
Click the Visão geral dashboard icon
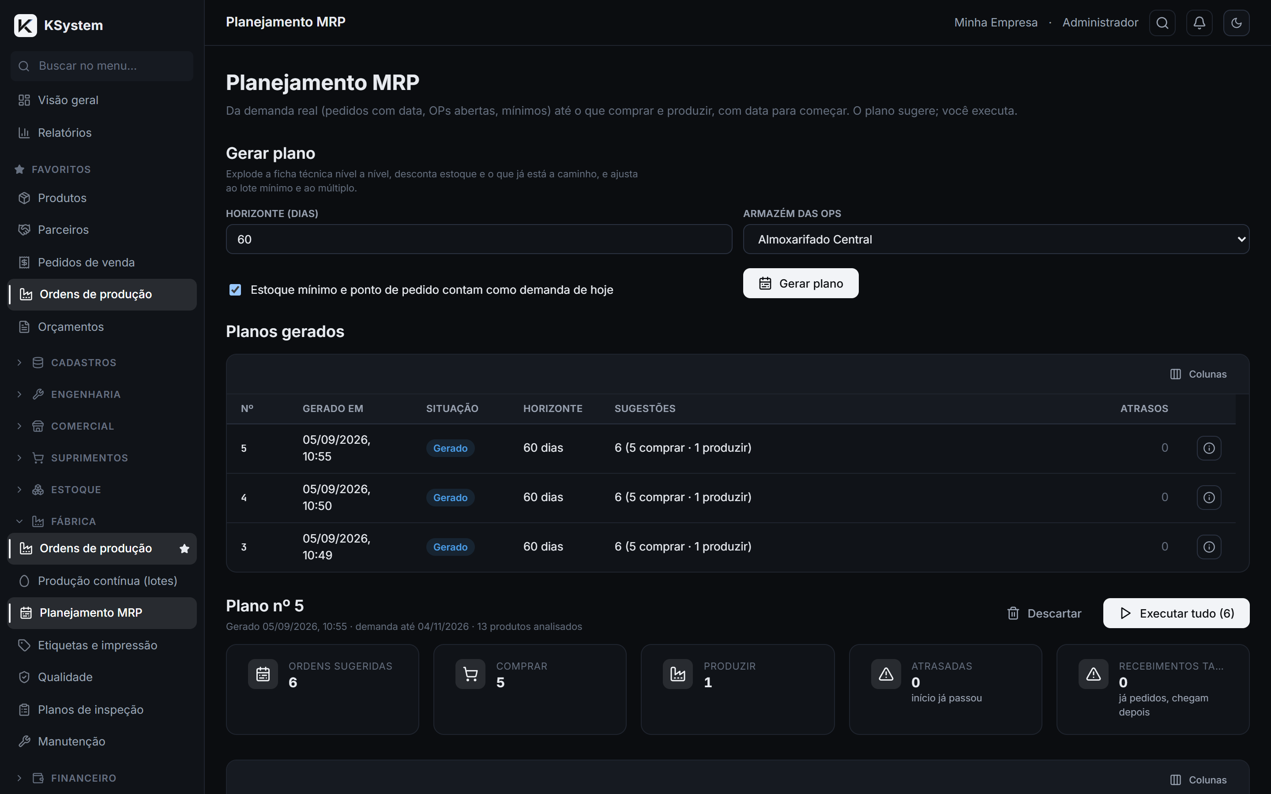pyautogui.click(x=24, y=100)
